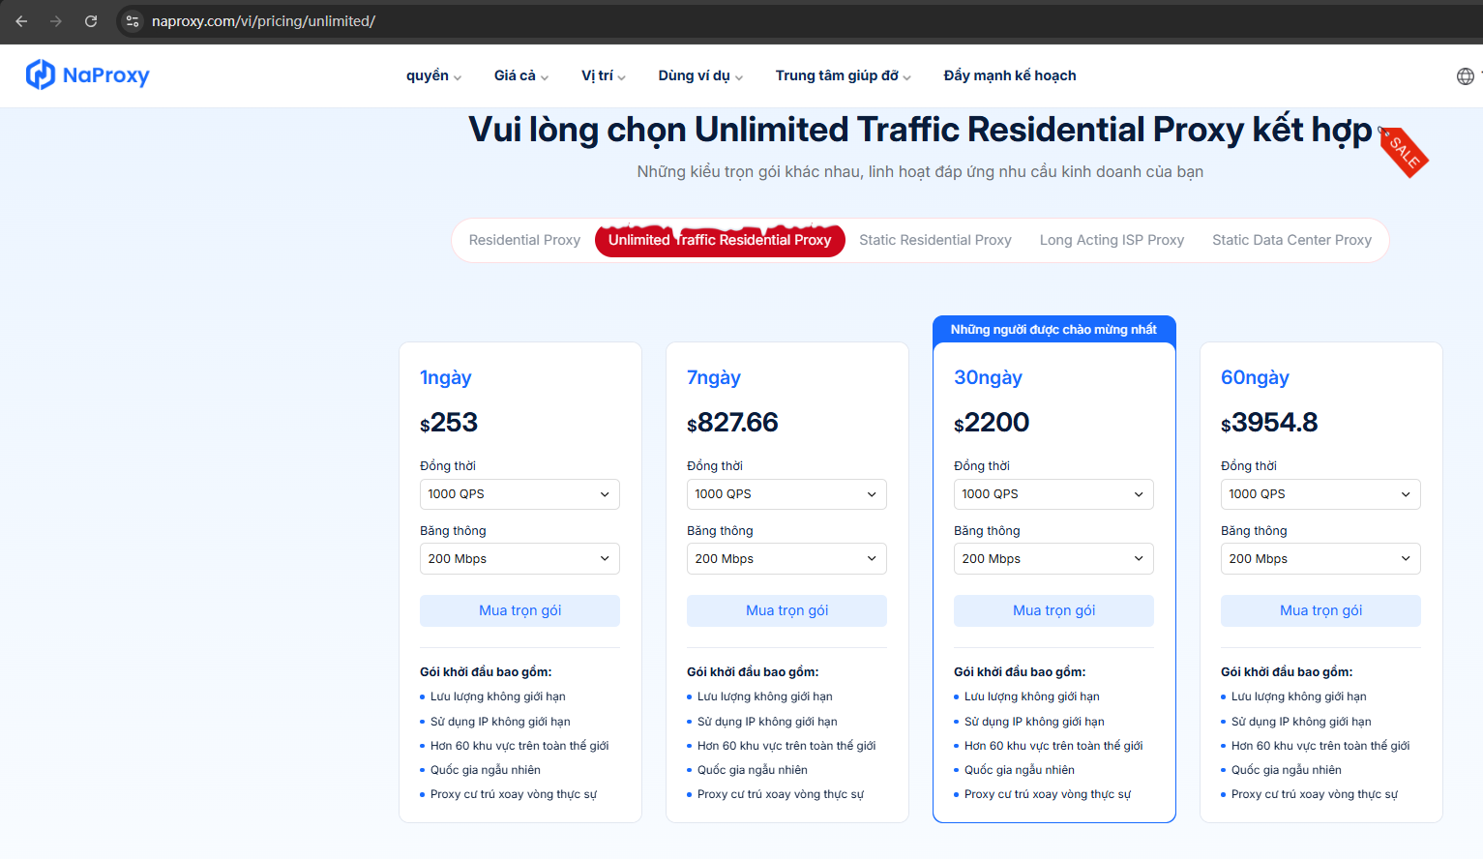Click the $2200 price
This screenshot has height=859, width=1483.
992,423
